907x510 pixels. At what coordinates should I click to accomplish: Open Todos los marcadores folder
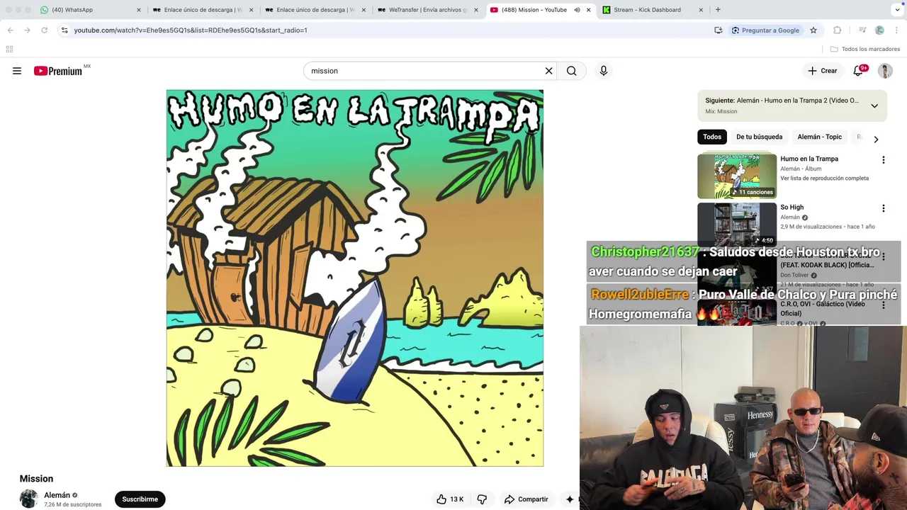[864, 49]
